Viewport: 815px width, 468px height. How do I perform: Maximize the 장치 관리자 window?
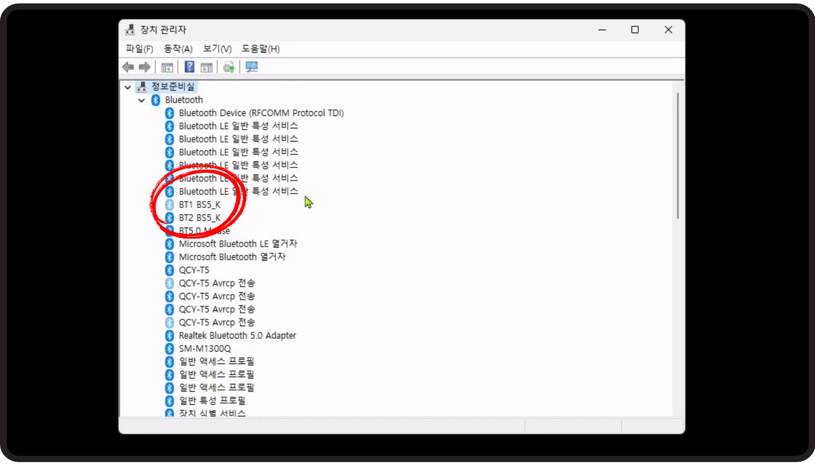pos(635,30)
